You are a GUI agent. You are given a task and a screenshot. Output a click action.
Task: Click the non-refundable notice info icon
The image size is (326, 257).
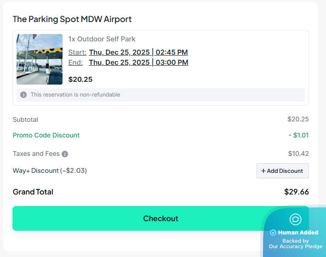pos(23,95)
